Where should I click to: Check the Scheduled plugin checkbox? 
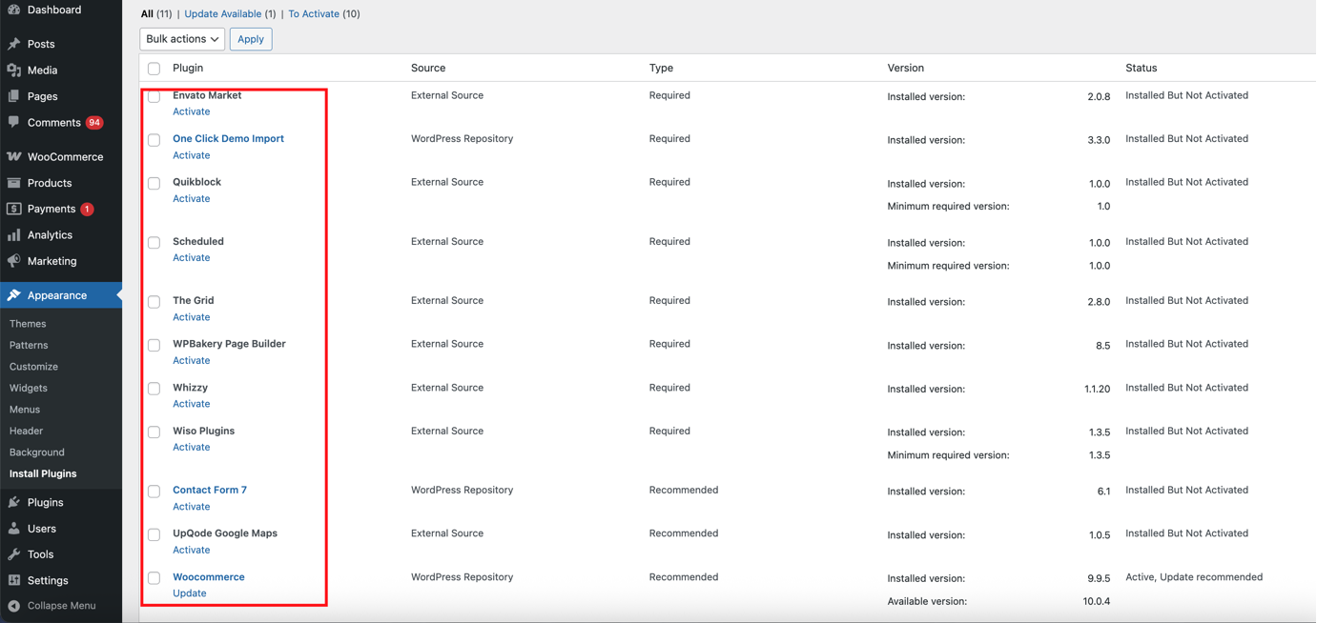(x=154, y=242)
